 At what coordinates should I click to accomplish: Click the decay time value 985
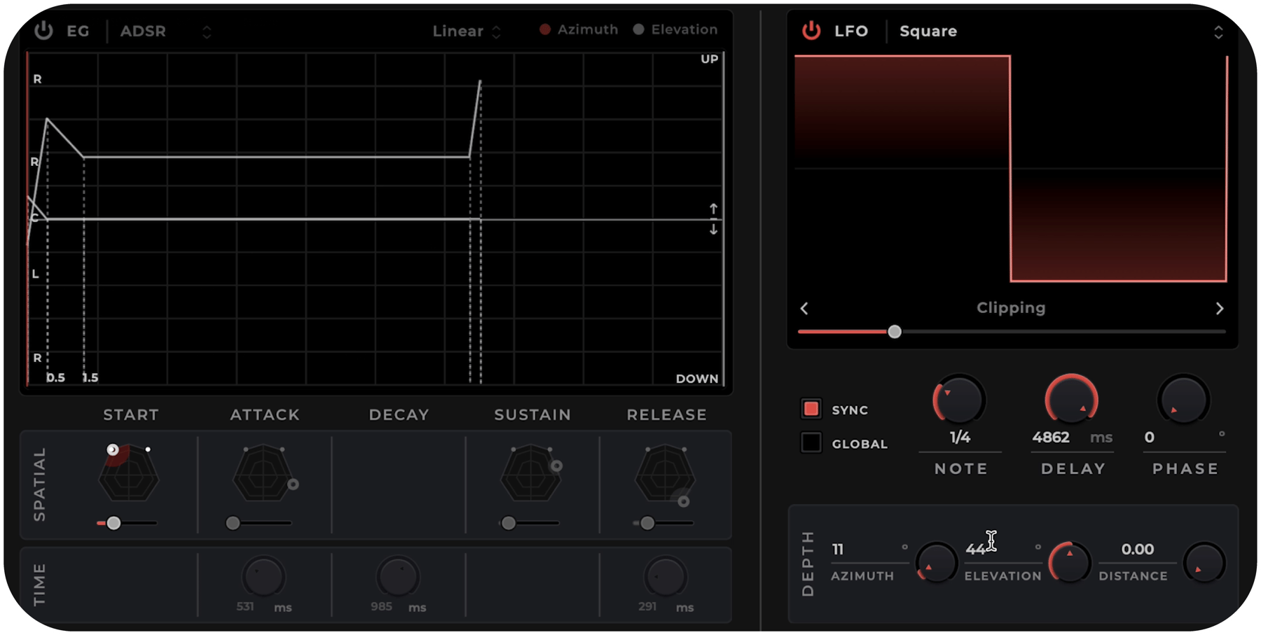381,606
